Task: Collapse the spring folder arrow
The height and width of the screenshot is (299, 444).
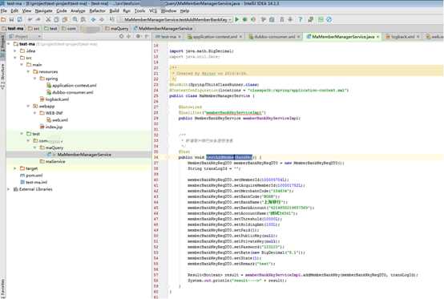Action: (x=34, y=79)
